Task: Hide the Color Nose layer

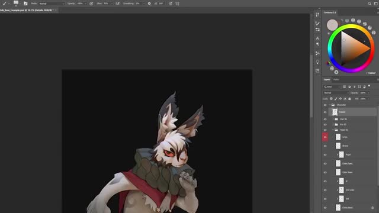Action: click(x=325, y=172)
